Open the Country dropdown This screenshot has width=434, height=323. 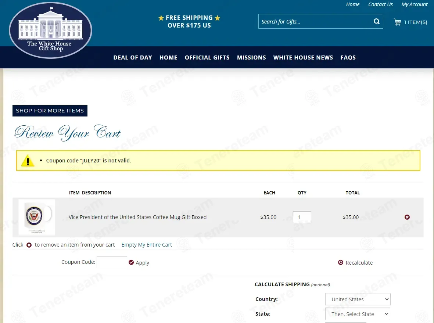click(358, 299)
